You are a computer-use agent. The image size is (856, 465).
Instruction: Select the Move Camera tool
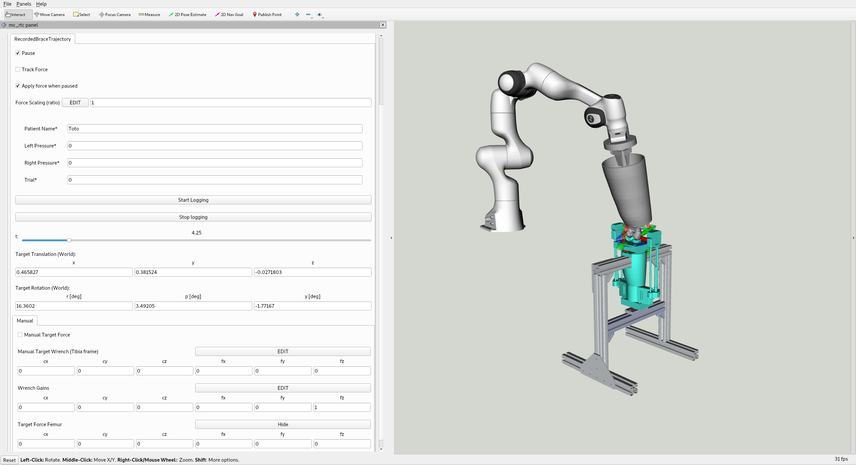[49, 14]
